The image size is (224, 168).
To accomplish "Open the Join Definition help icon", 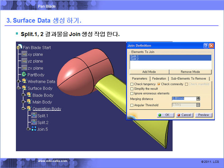I will tap(206, 46).
